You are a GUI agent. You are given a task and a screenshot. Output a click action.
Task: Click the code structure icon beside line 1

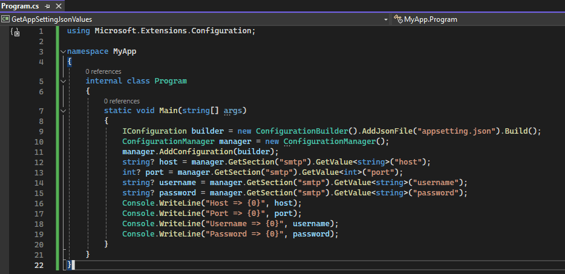16,32
